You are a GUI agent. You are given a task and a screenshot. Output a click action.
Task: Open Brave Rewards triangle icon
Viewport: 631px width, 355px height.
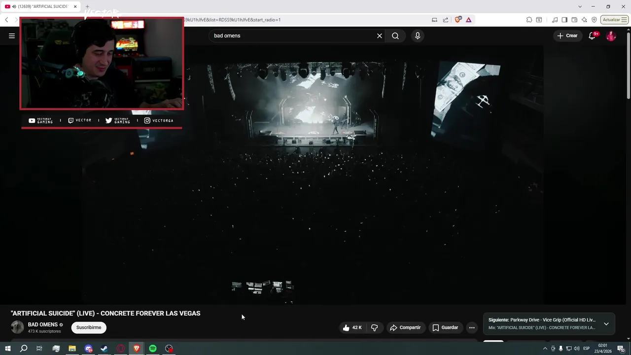468,20
